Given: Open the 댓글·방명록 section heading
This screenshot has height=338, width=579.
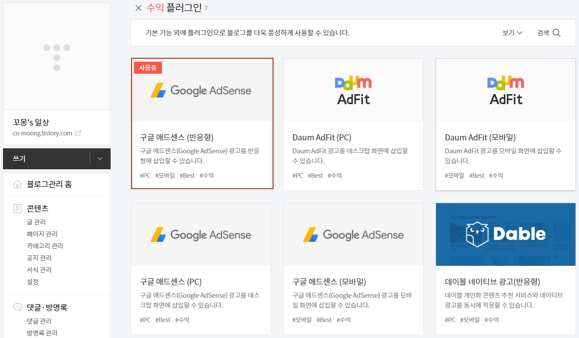Looking at the screenshot, I should (x=47, y=307).
